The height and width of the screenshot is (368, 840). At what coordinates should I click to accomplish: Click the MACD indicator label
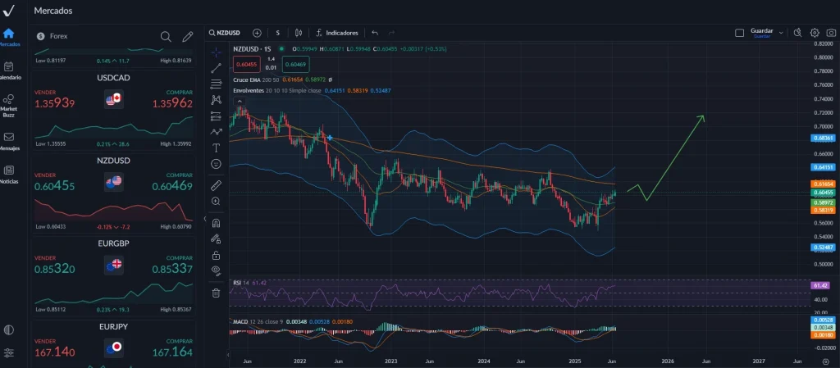[x=240, y=322]
